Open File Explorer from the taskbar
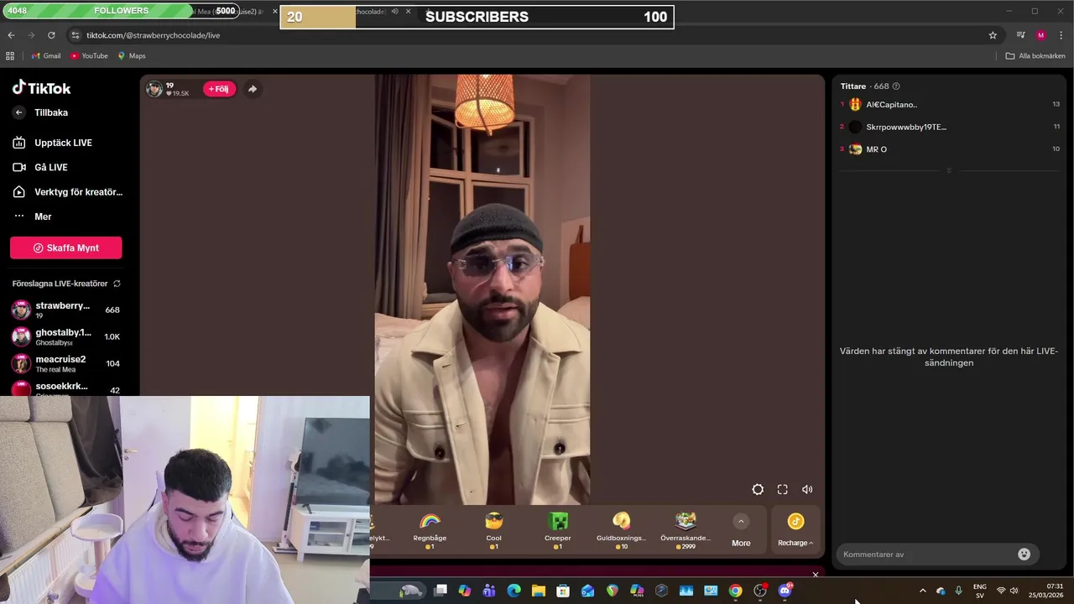 (x=538, y=591)
